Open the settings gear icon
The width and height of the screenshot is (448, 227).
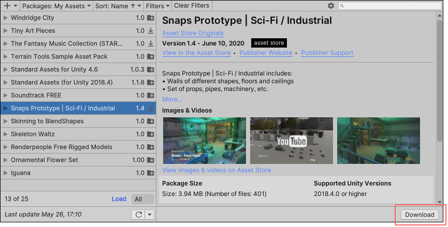point(331,6)
